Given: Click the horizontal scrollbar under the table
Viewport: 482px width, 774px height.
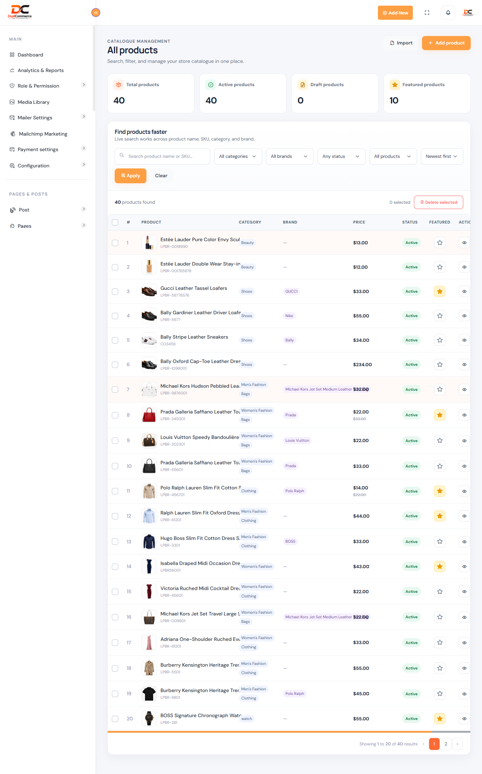Looking at the screenshot, I should coord(270,732).
